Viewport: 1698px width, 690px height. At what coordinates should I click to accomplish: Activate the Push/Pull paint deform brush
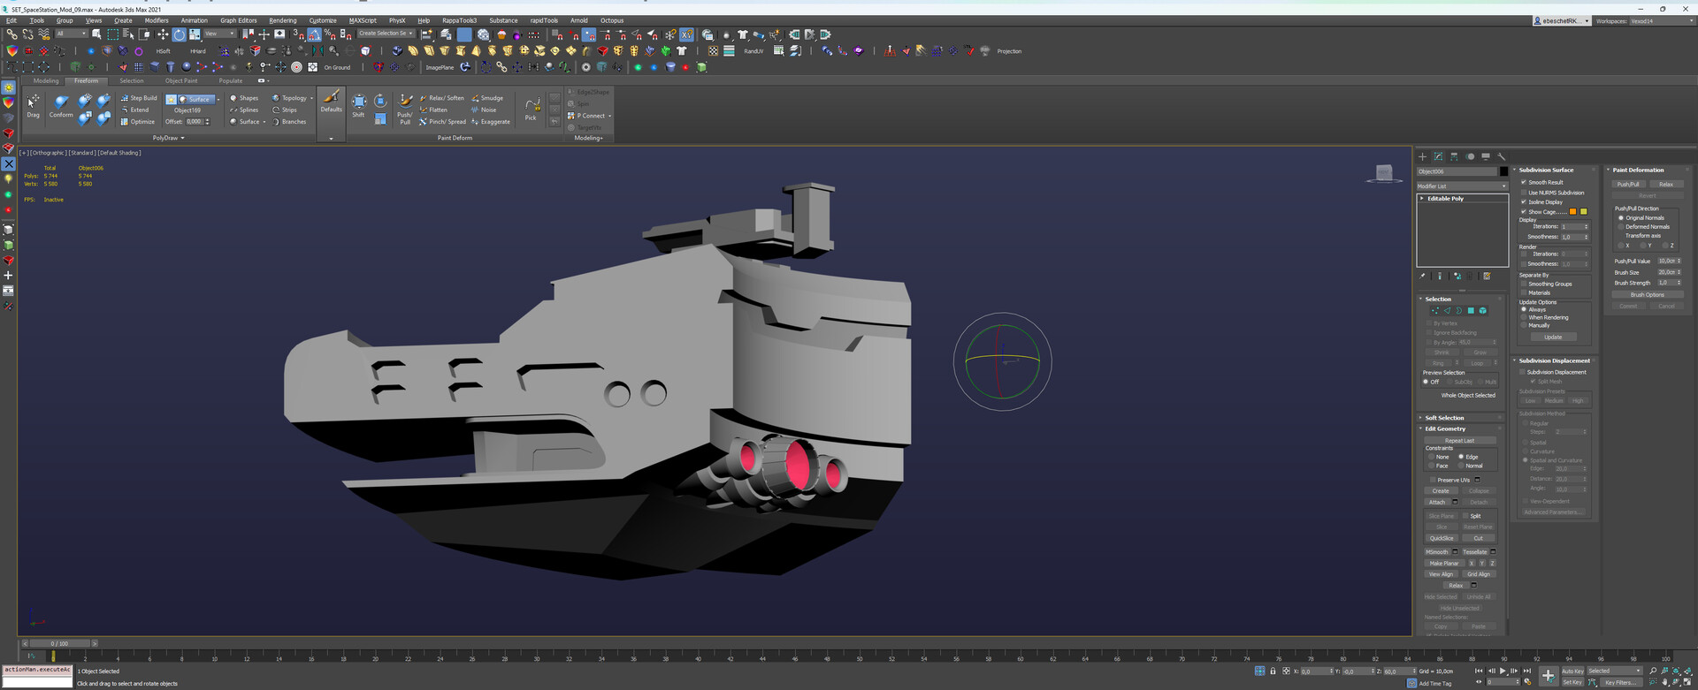click(x=405, y=108)
